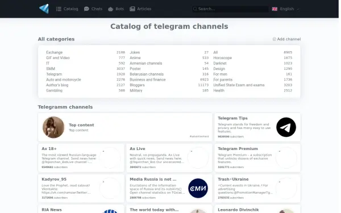The height and width of the screenshot is (213, 341).
Task: Click the СМИ channel logo
Action: (x=198, y=188)
